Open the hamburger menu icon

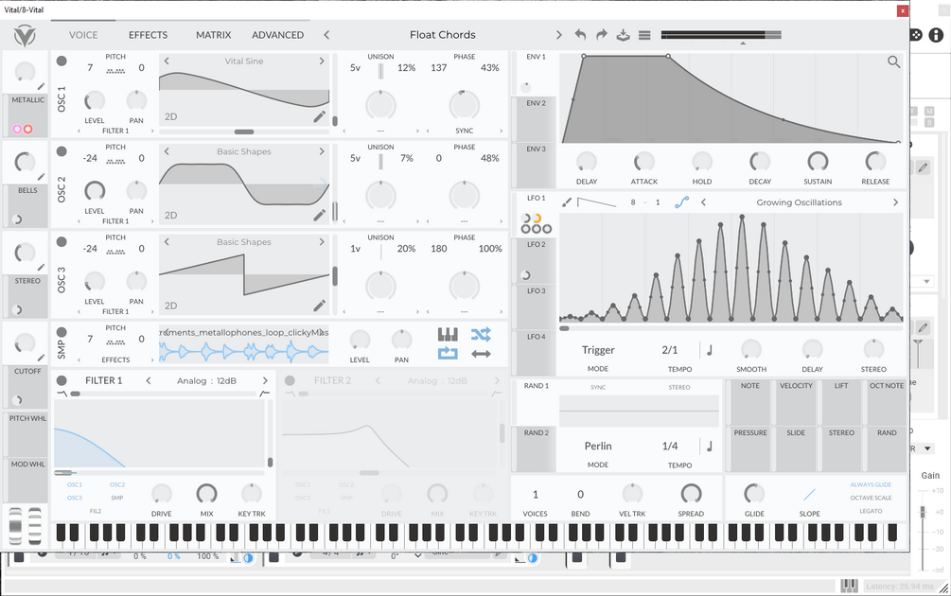pyautogui.click(x=644, y=35)
